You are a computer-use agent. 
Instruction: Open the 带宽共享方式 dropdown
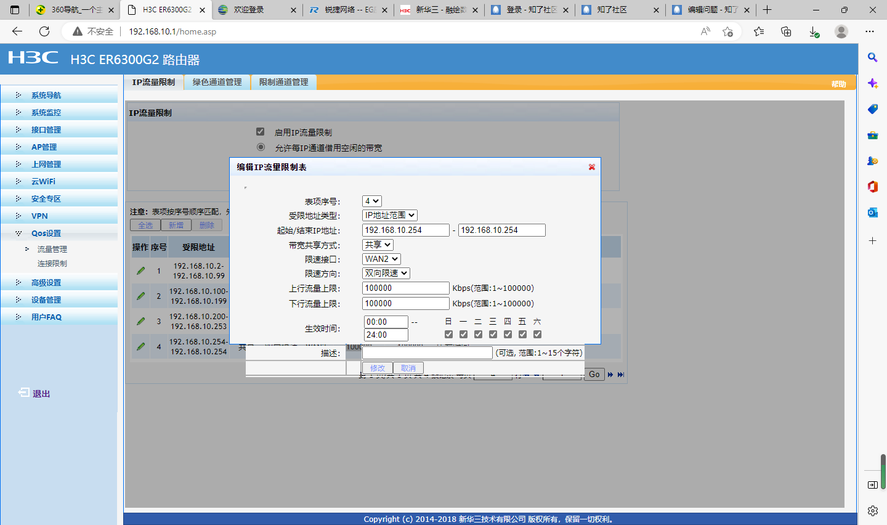coord(378,245)
